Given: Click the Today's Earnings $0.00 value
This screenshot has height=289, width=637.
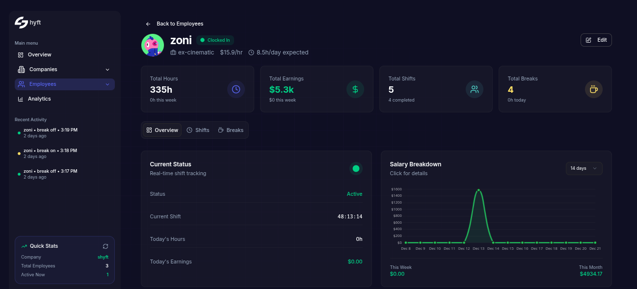Looking at the screenshot, I should click(355, 262).
